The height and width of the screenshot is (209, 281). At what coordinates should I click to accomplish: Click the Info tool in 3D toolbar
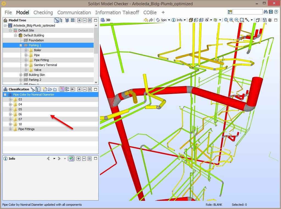pos(177,20)
